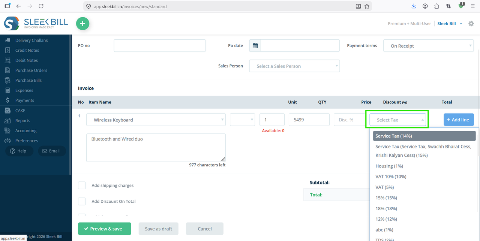The width and height of the screenshot is (480, 241).
Task: Click the Payments dollar icon
Action: (x=7, y=100)
